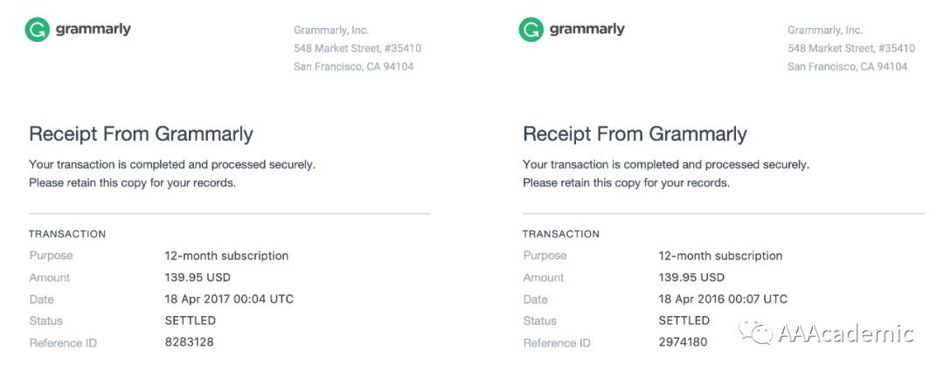Click the 139.95 USD amount on the 2017 receipt
Image resolution: width=944 pixels, height=372 pixels.
pos(198,277)
